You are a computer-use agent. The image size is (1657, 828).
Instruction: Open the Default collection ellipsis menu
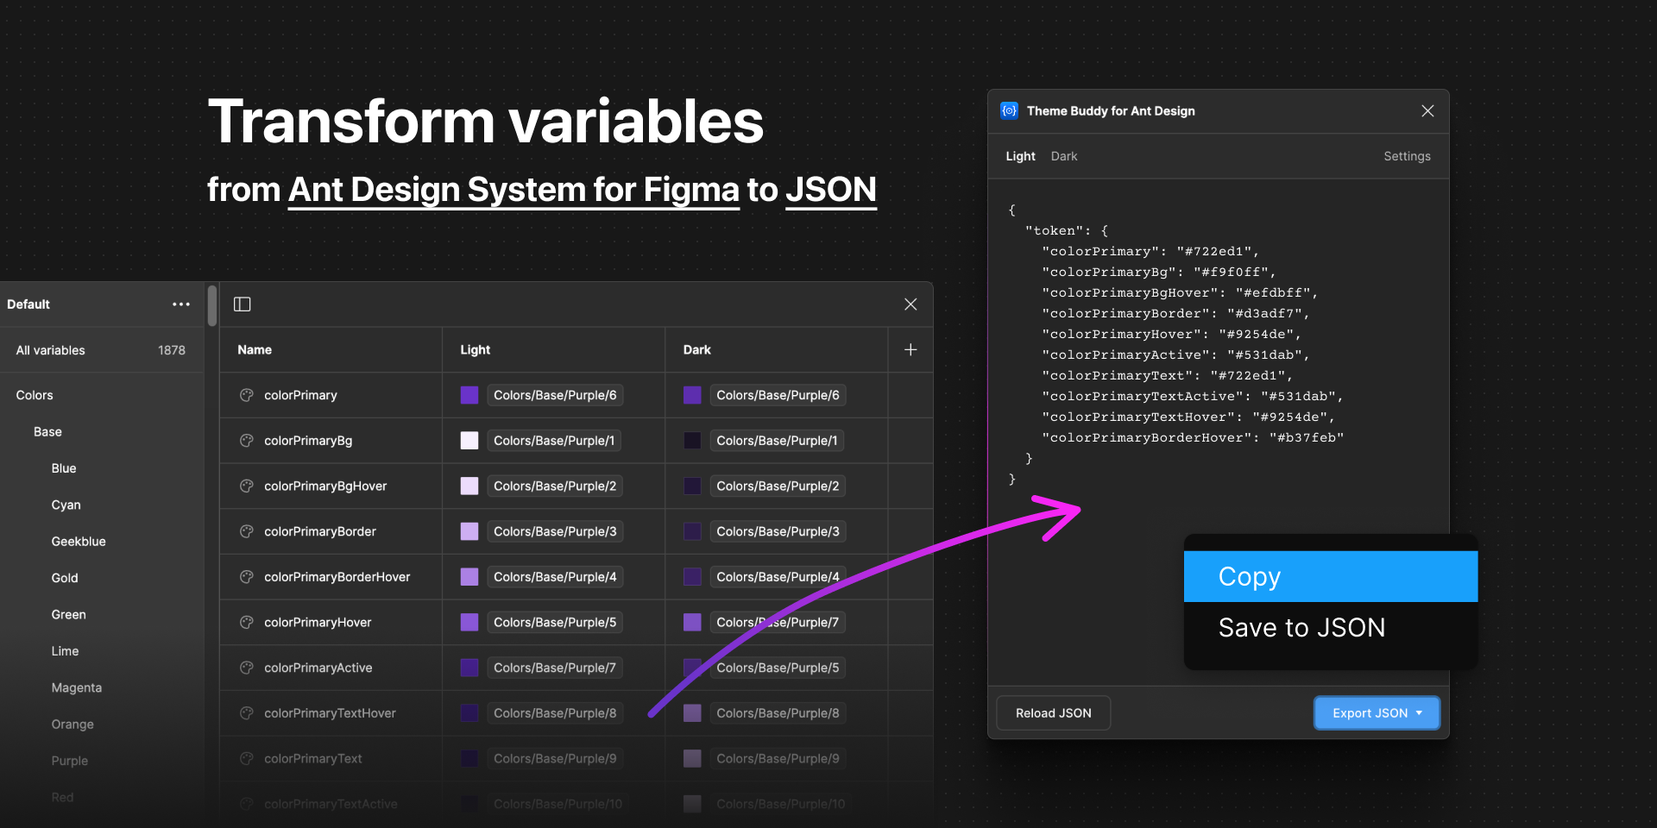pyautogui.click(x=180, y=304)
